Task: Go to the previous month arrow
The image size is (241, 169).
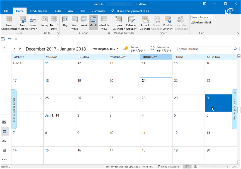Action: [14, 49]
